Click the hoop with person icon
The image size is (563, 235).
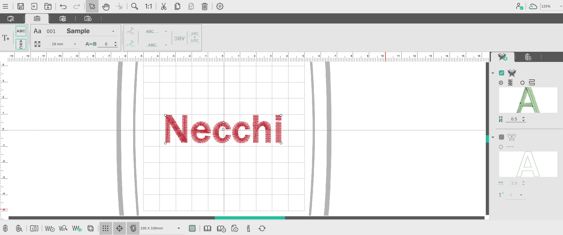(x=19, y=228)
